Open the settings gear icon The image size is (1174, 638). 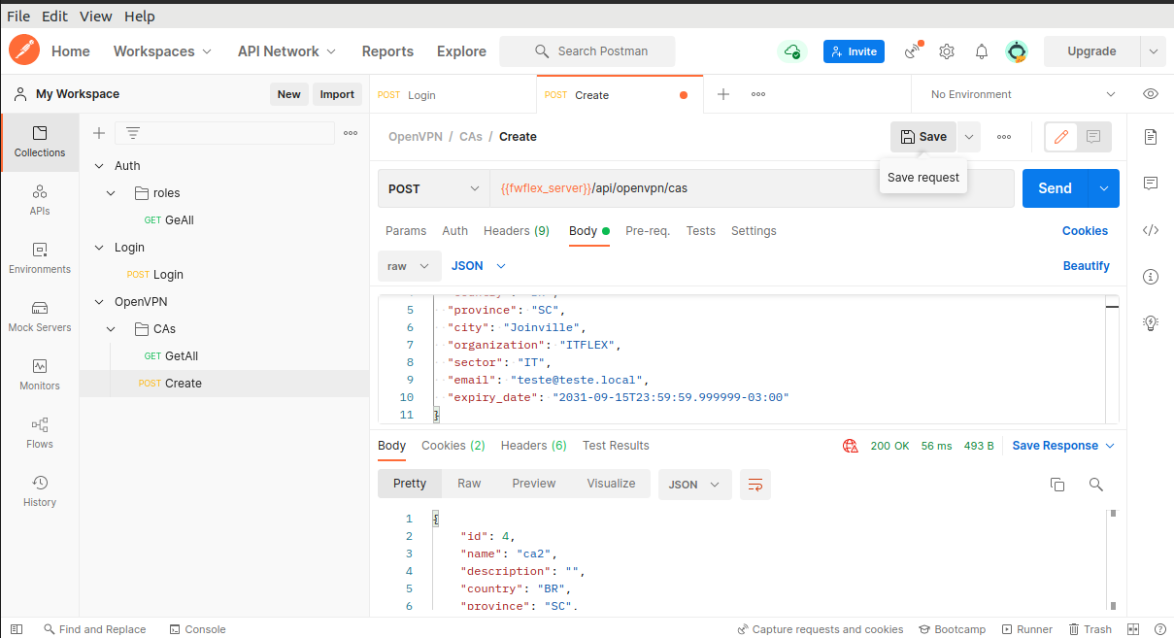947,51
